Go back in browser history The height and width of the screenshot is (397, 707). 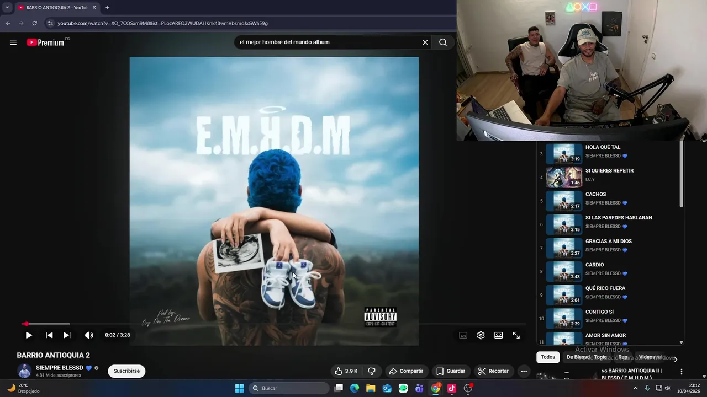click(x=8, y=23)
